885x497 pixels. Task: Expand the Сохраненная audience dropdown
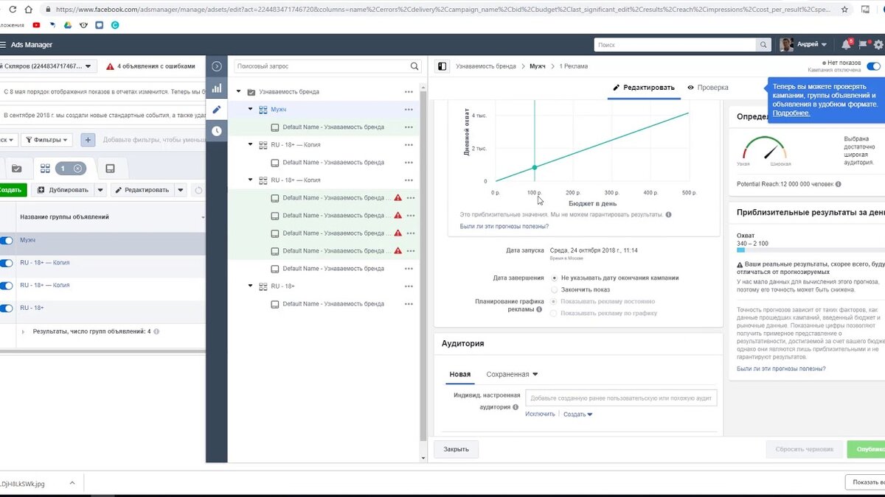(512, 374)
